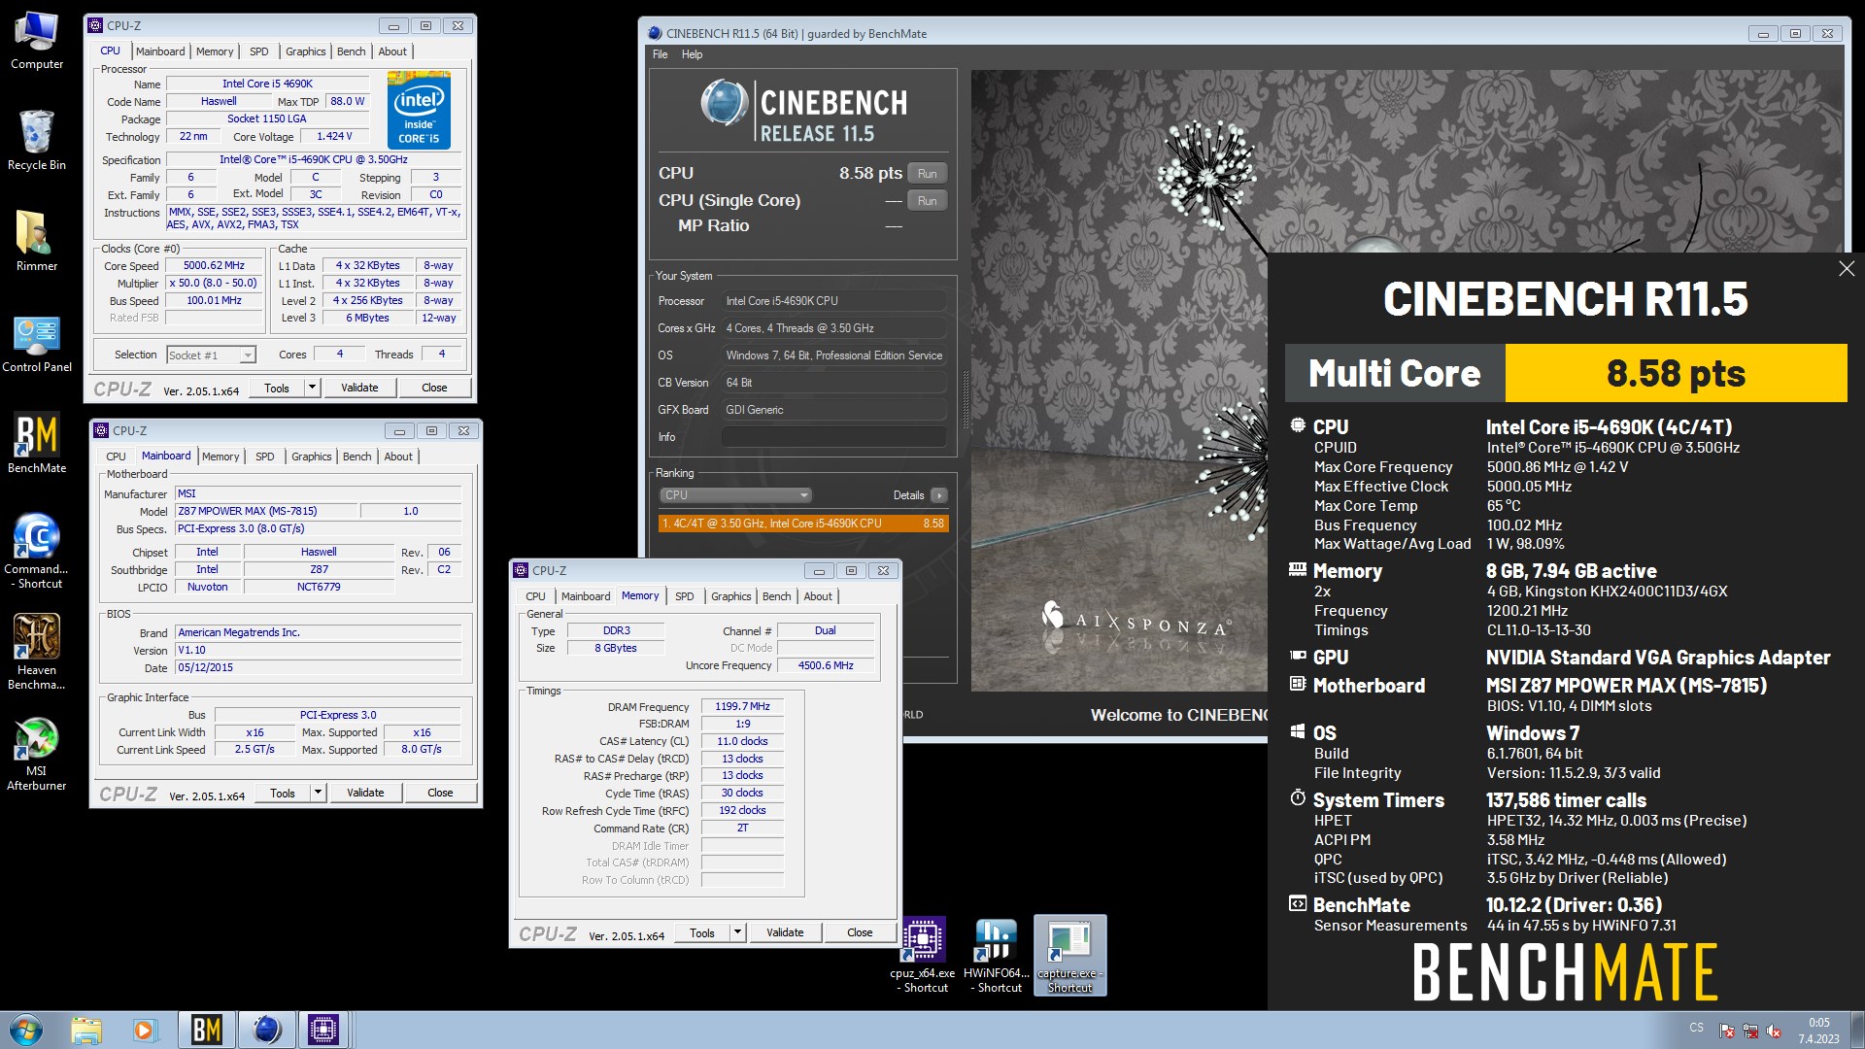1865x1049 pixels.
Task: Click the Core Speed value 5000.62 MHz
Action: 214,265
